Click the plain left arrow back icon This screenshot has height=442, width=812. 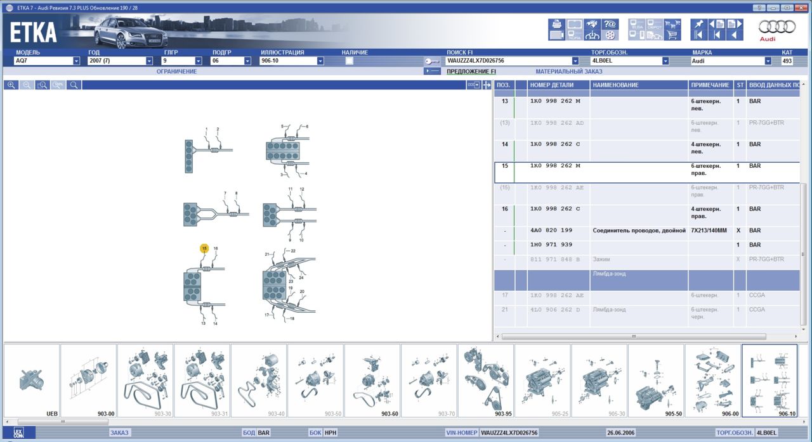(x=735, y=35)
